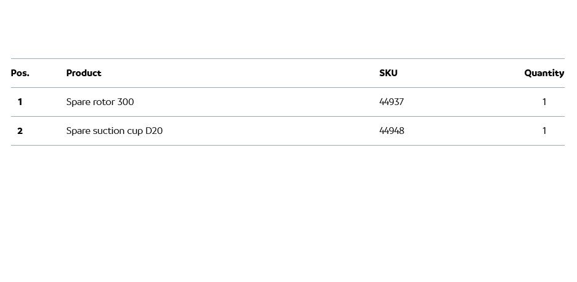Click SKU 44948
This screenshot has height=282, width=577.
click(x=391, y=131)
